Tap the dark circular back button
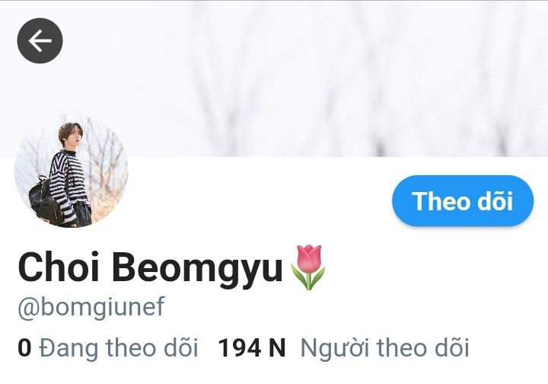Viewport: 548px width, 384px height. [40, 40]
